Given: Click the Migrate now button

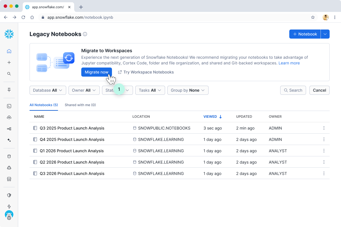Looking at the screenshot, I should tap(97, 72).
